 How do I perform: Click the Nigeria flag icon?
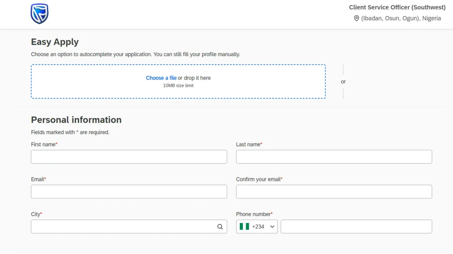tap(244, 227)
